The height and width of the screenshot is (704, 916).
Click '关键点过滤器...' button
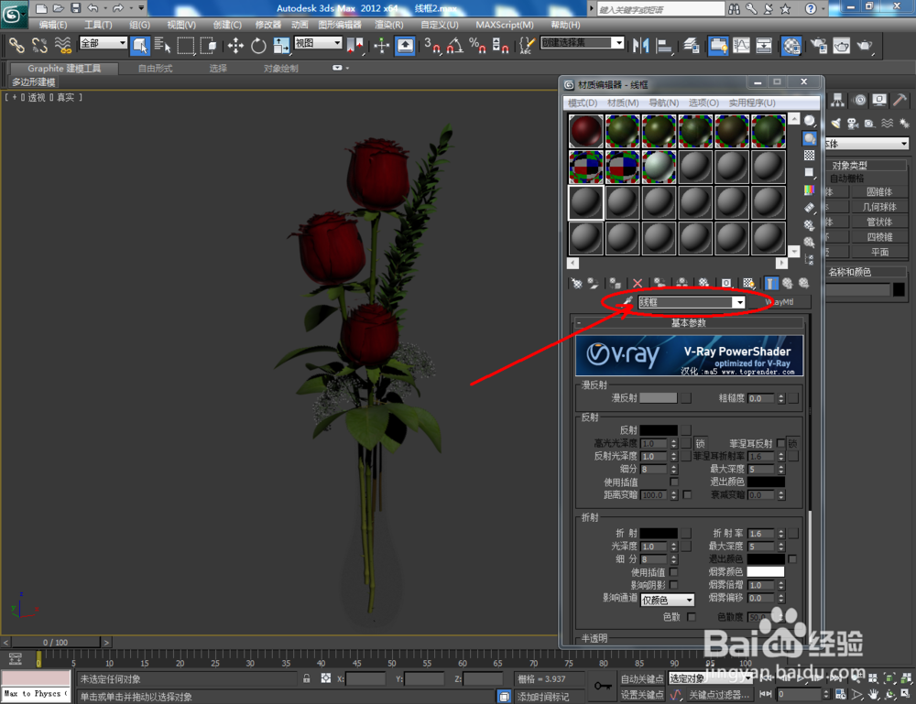coord(719,695)
